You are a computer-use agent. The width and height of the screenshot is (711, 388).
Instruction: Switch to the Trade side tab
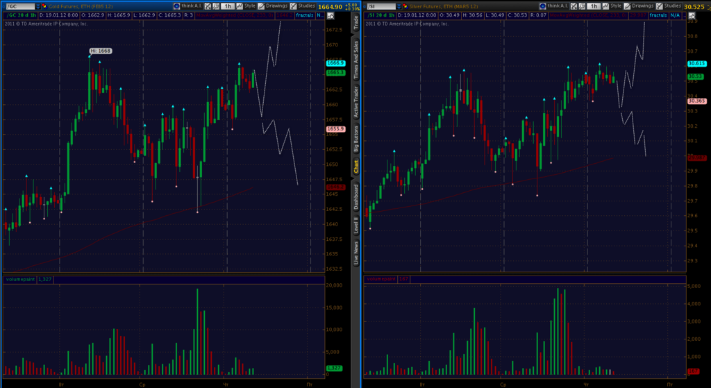356,23
